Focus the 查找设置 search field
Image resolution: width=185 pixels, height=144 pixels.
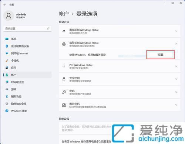tap(27, 28)
